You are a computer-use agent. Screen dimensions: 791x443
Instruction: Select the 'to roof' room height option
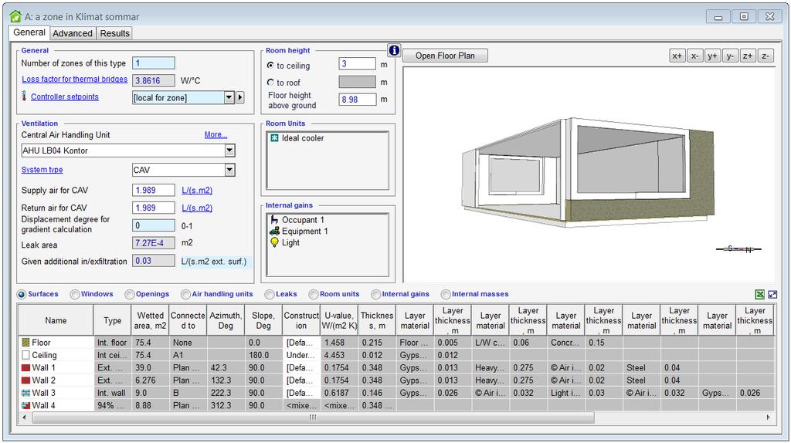coord(270,82)
